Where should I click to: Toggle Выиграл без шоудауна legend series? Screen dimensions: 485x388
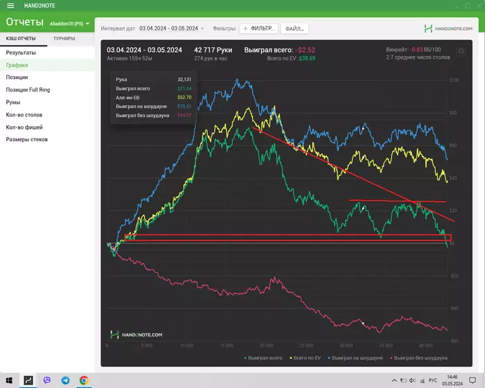(418, 358)
